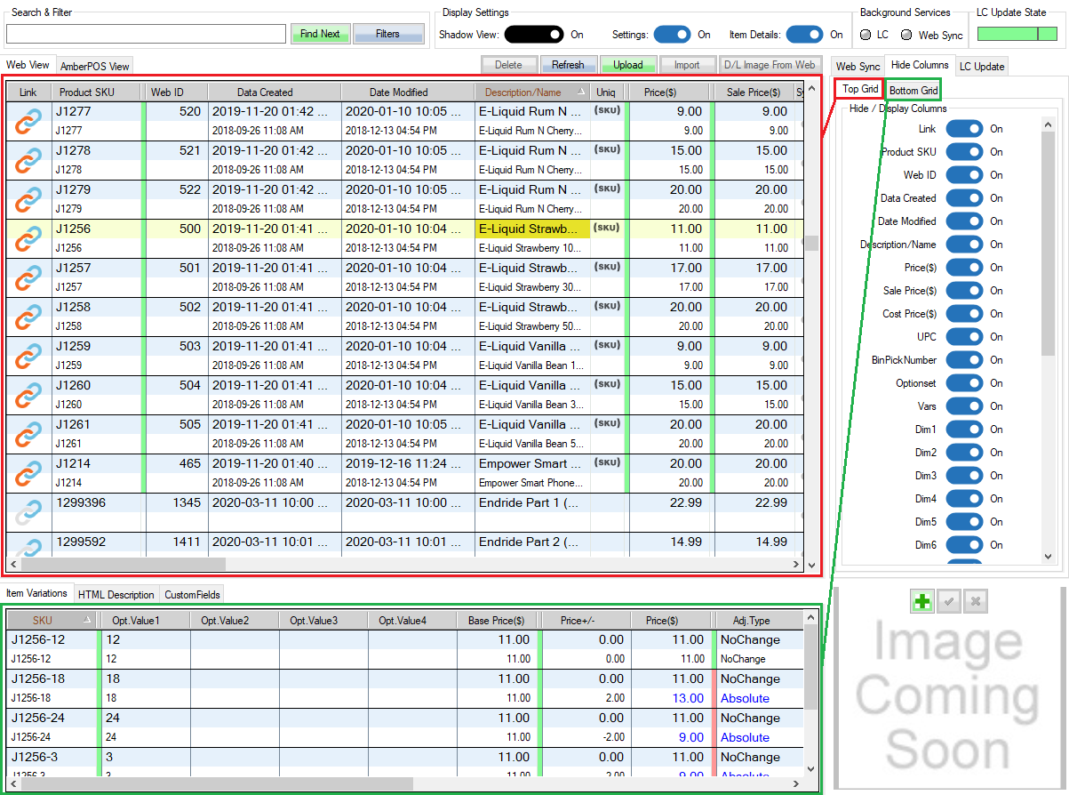Image resolution: width=1069 pixels, height=795 pixels.
Task: Sort bottom grid by SKU column header
Action: click(51, 620)
